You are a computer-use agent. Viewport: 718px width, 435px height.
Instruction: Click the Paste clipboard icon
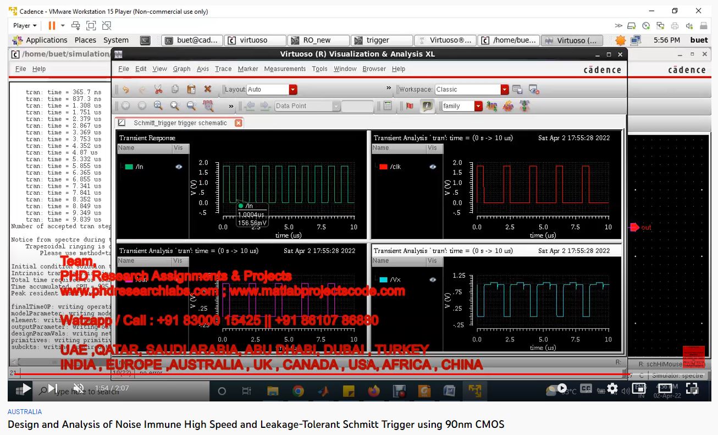pos(191,90)
